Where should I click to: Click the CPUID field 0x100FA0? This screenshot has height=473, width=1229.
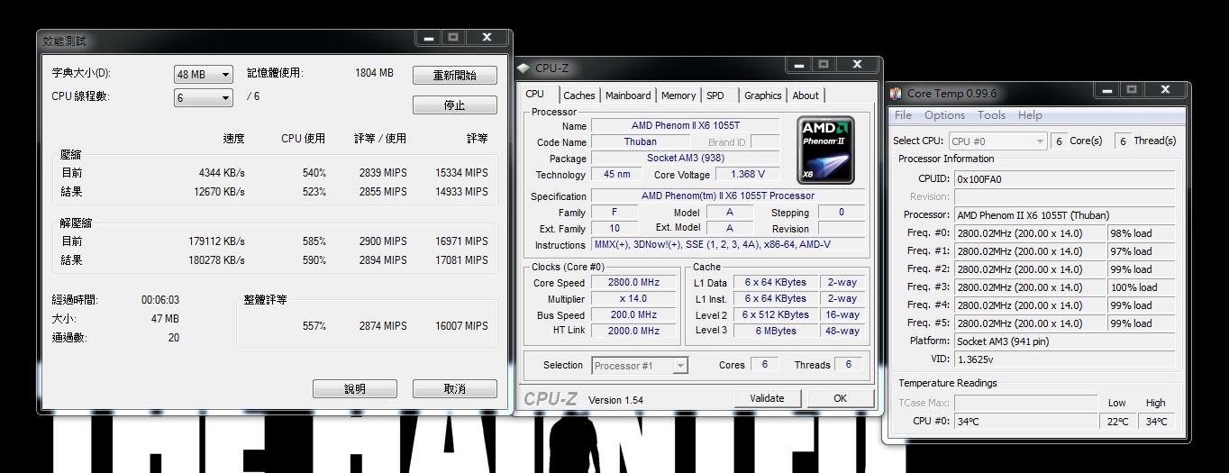point(1064,179)
